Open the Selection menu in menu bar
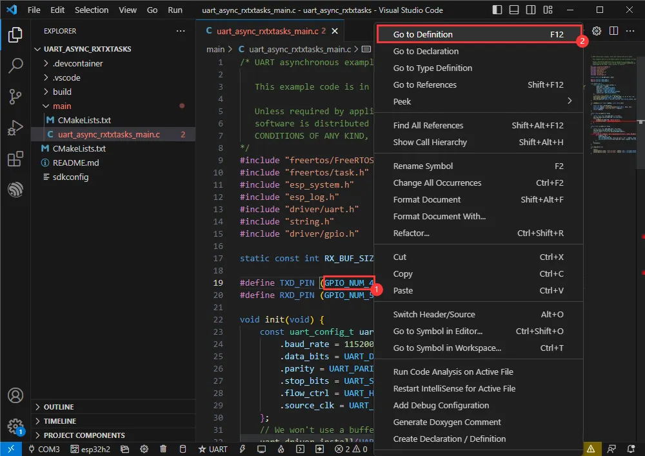645x456 pixels. pos(92,10)
